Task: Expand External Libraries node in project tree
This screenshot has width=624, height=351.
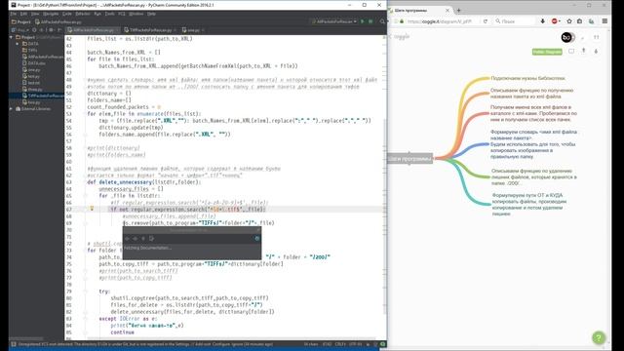Action: [11, 108]
